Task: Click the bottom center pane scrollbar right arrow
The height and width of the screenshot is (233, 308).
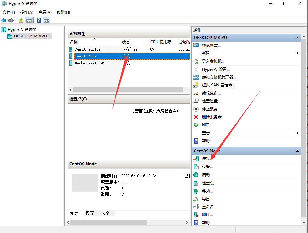Action: pyautogui.click(x=187, y=222)
